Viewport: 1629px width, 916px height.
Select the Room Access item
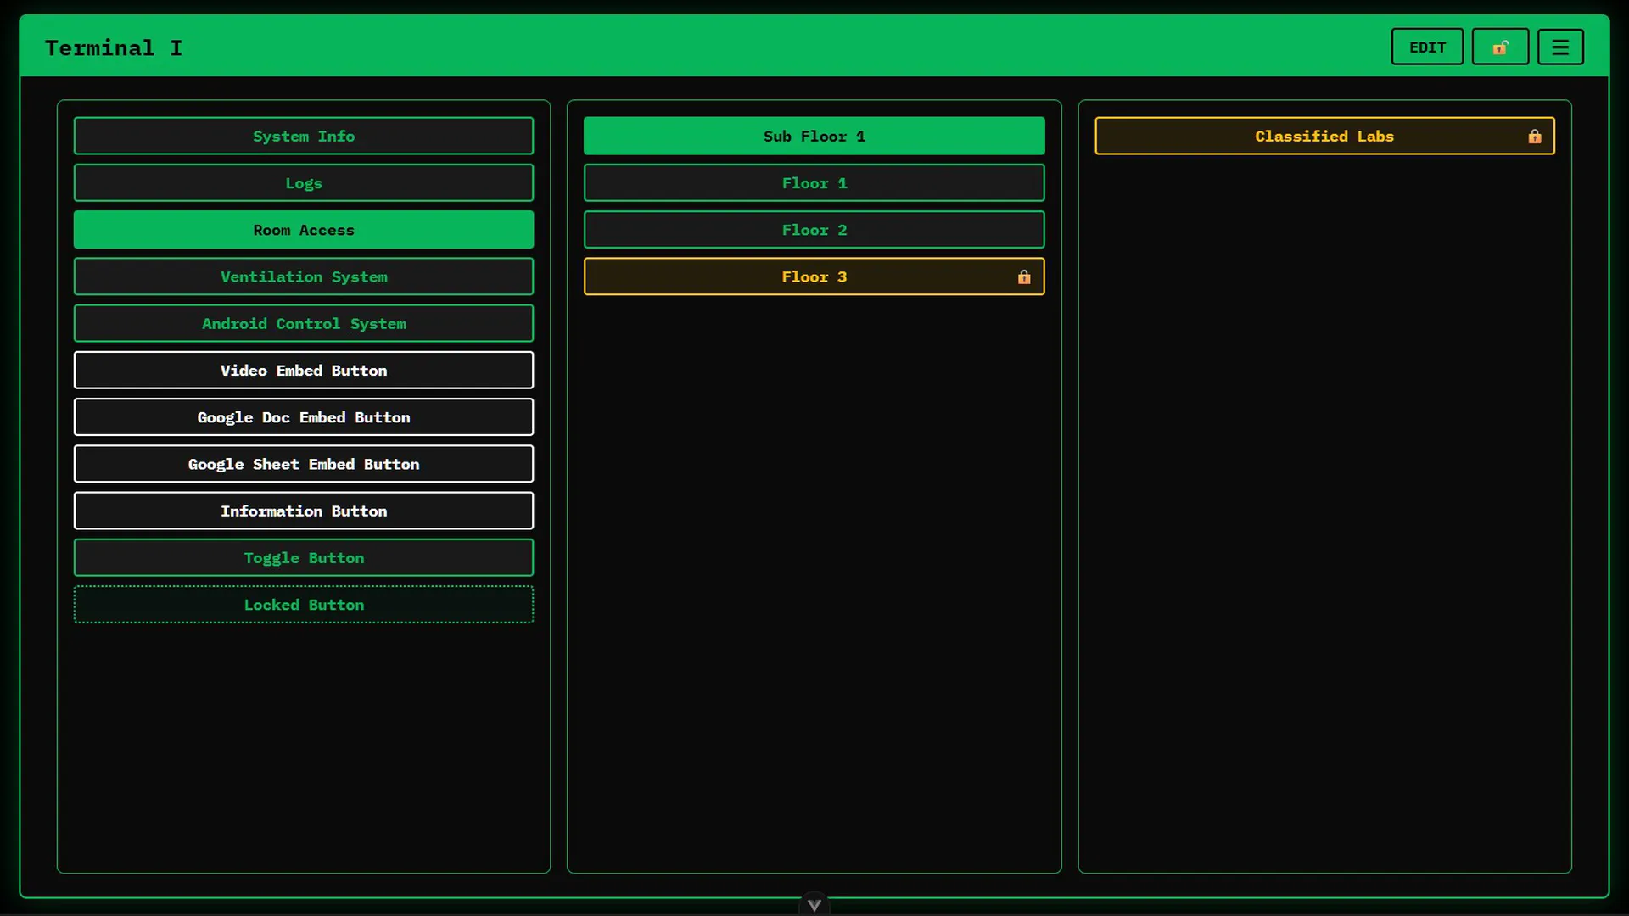[x=304, y=230]
